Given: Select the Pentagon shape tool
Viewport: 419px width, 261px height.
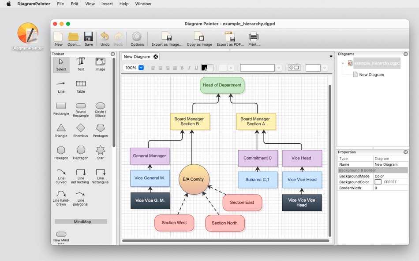Looking at the screenshot, I should 100,130.
